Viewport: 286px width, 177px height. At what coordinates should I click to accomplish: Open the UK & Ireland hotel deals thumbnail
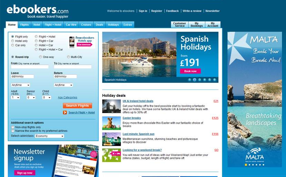(x=111, y=106)
